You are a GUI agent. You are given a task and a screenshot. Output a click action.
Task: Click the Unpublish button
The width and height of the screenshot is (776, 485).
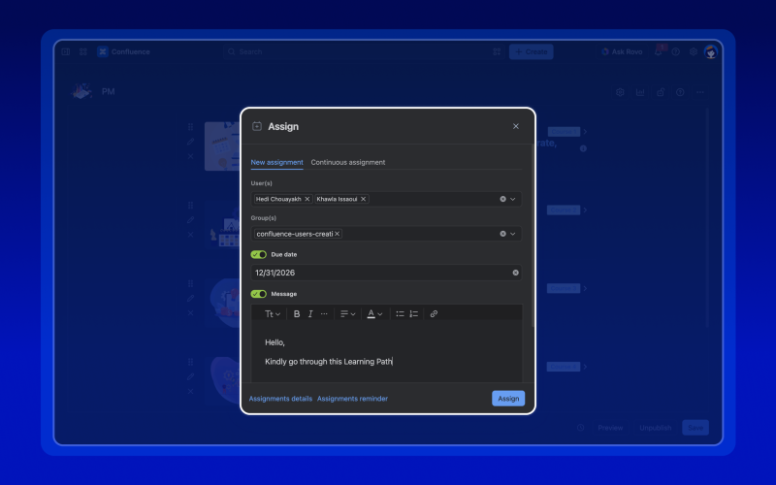tap(656, 428)
